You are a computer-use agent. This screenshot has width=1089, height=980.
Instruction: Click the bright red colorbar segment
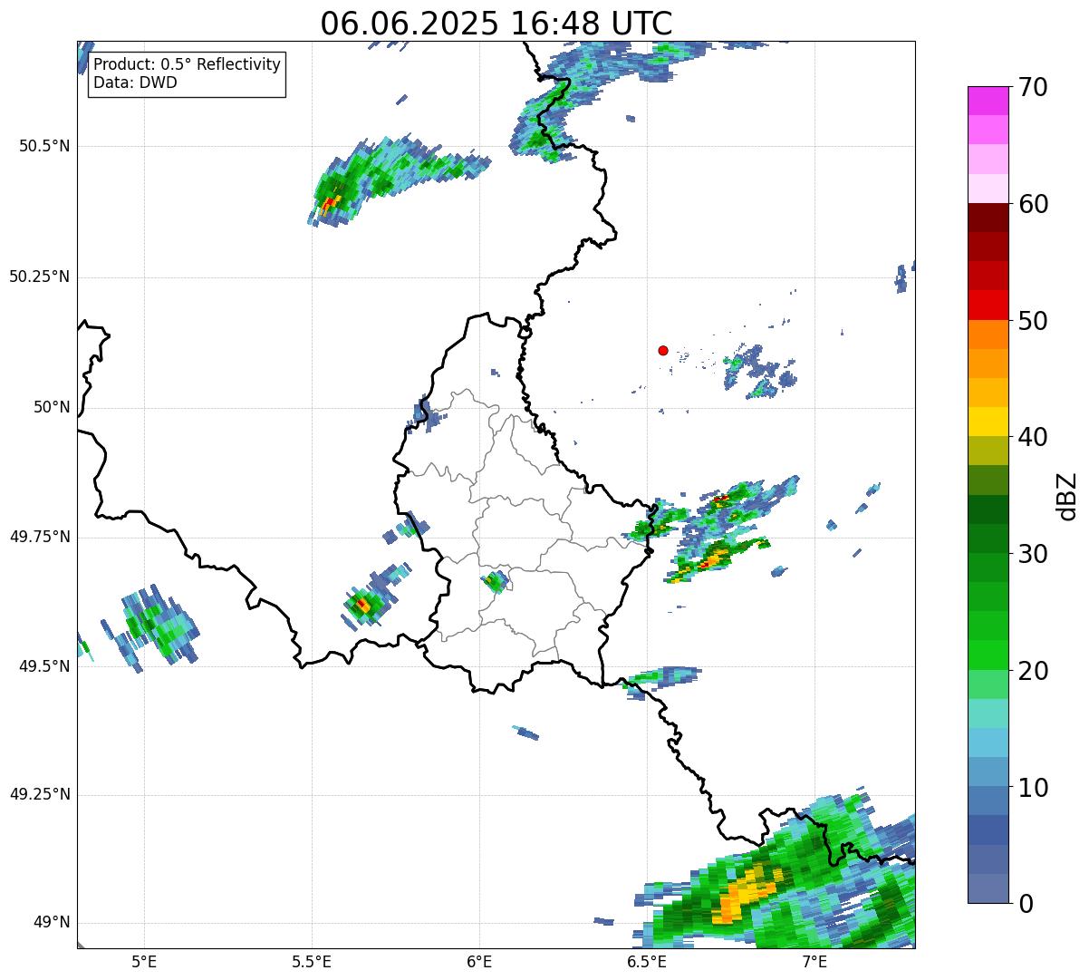(988, 306)
